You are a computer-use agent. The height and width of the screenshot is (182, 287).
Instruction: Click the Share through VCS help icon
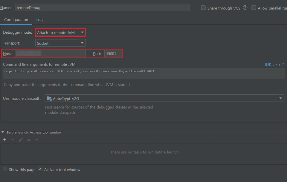pos(245,8)
